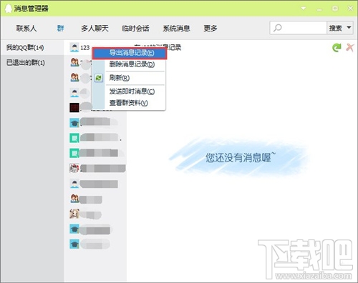Viewport: 358px width, 283px height.
Task: Expand the 搜索 dropdown arrow
Action: coord(349,28)
